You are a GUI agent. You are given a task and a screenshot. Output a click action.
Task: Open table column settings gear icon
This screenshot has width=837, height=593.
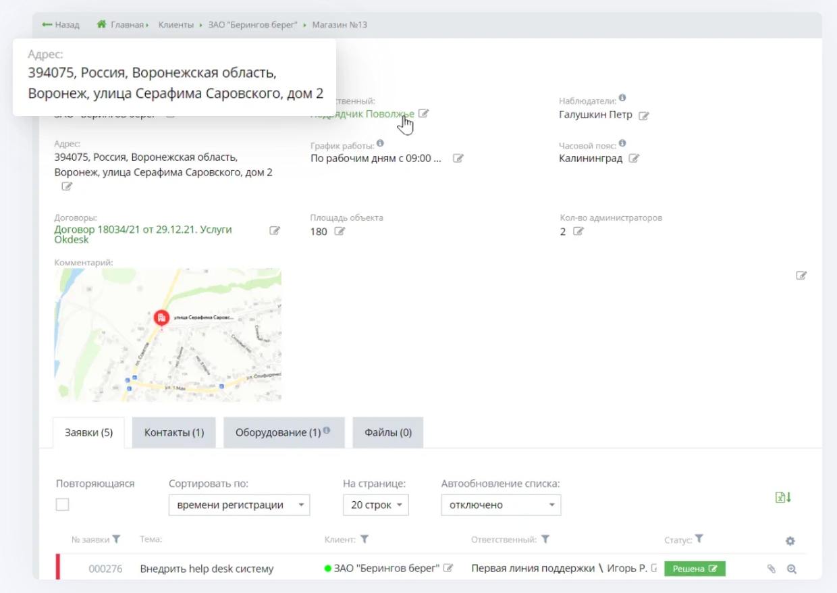click(x=790, y=541)
